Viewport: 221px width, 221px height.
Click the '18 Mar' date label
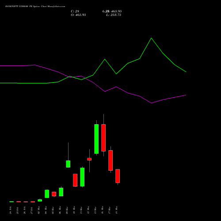coord(117,210)
